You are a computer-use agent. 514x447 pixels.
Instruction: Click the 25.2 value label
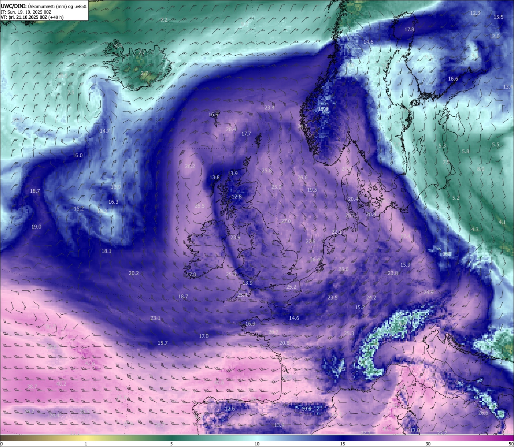pyautogui.click(x=291, y=287)
